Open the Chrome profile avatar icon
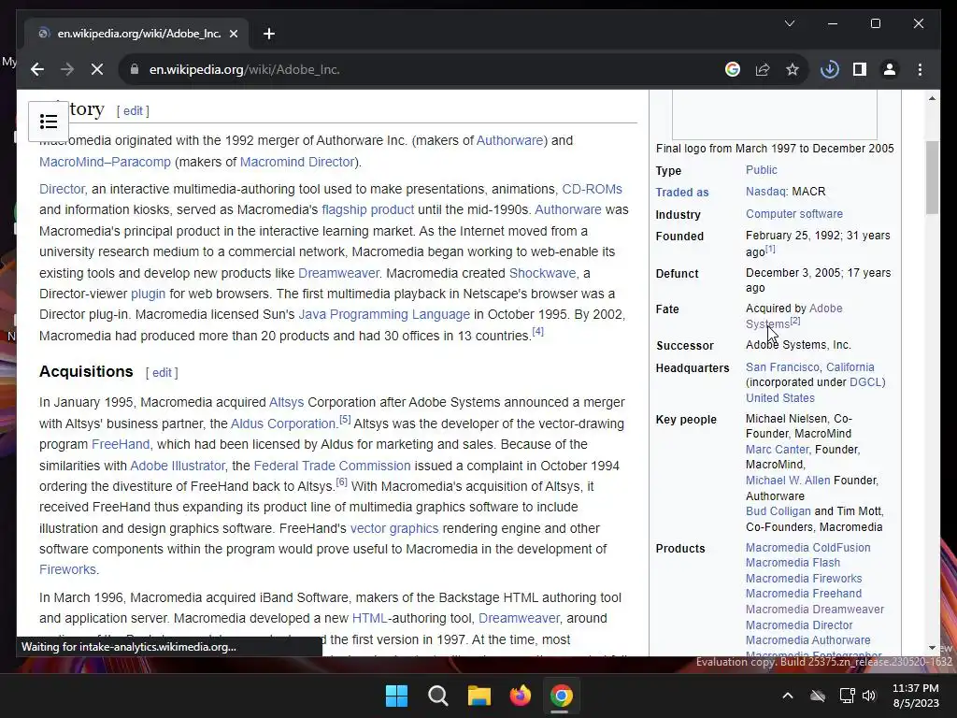Screen dimensions: 957x718 pos(890,69)
